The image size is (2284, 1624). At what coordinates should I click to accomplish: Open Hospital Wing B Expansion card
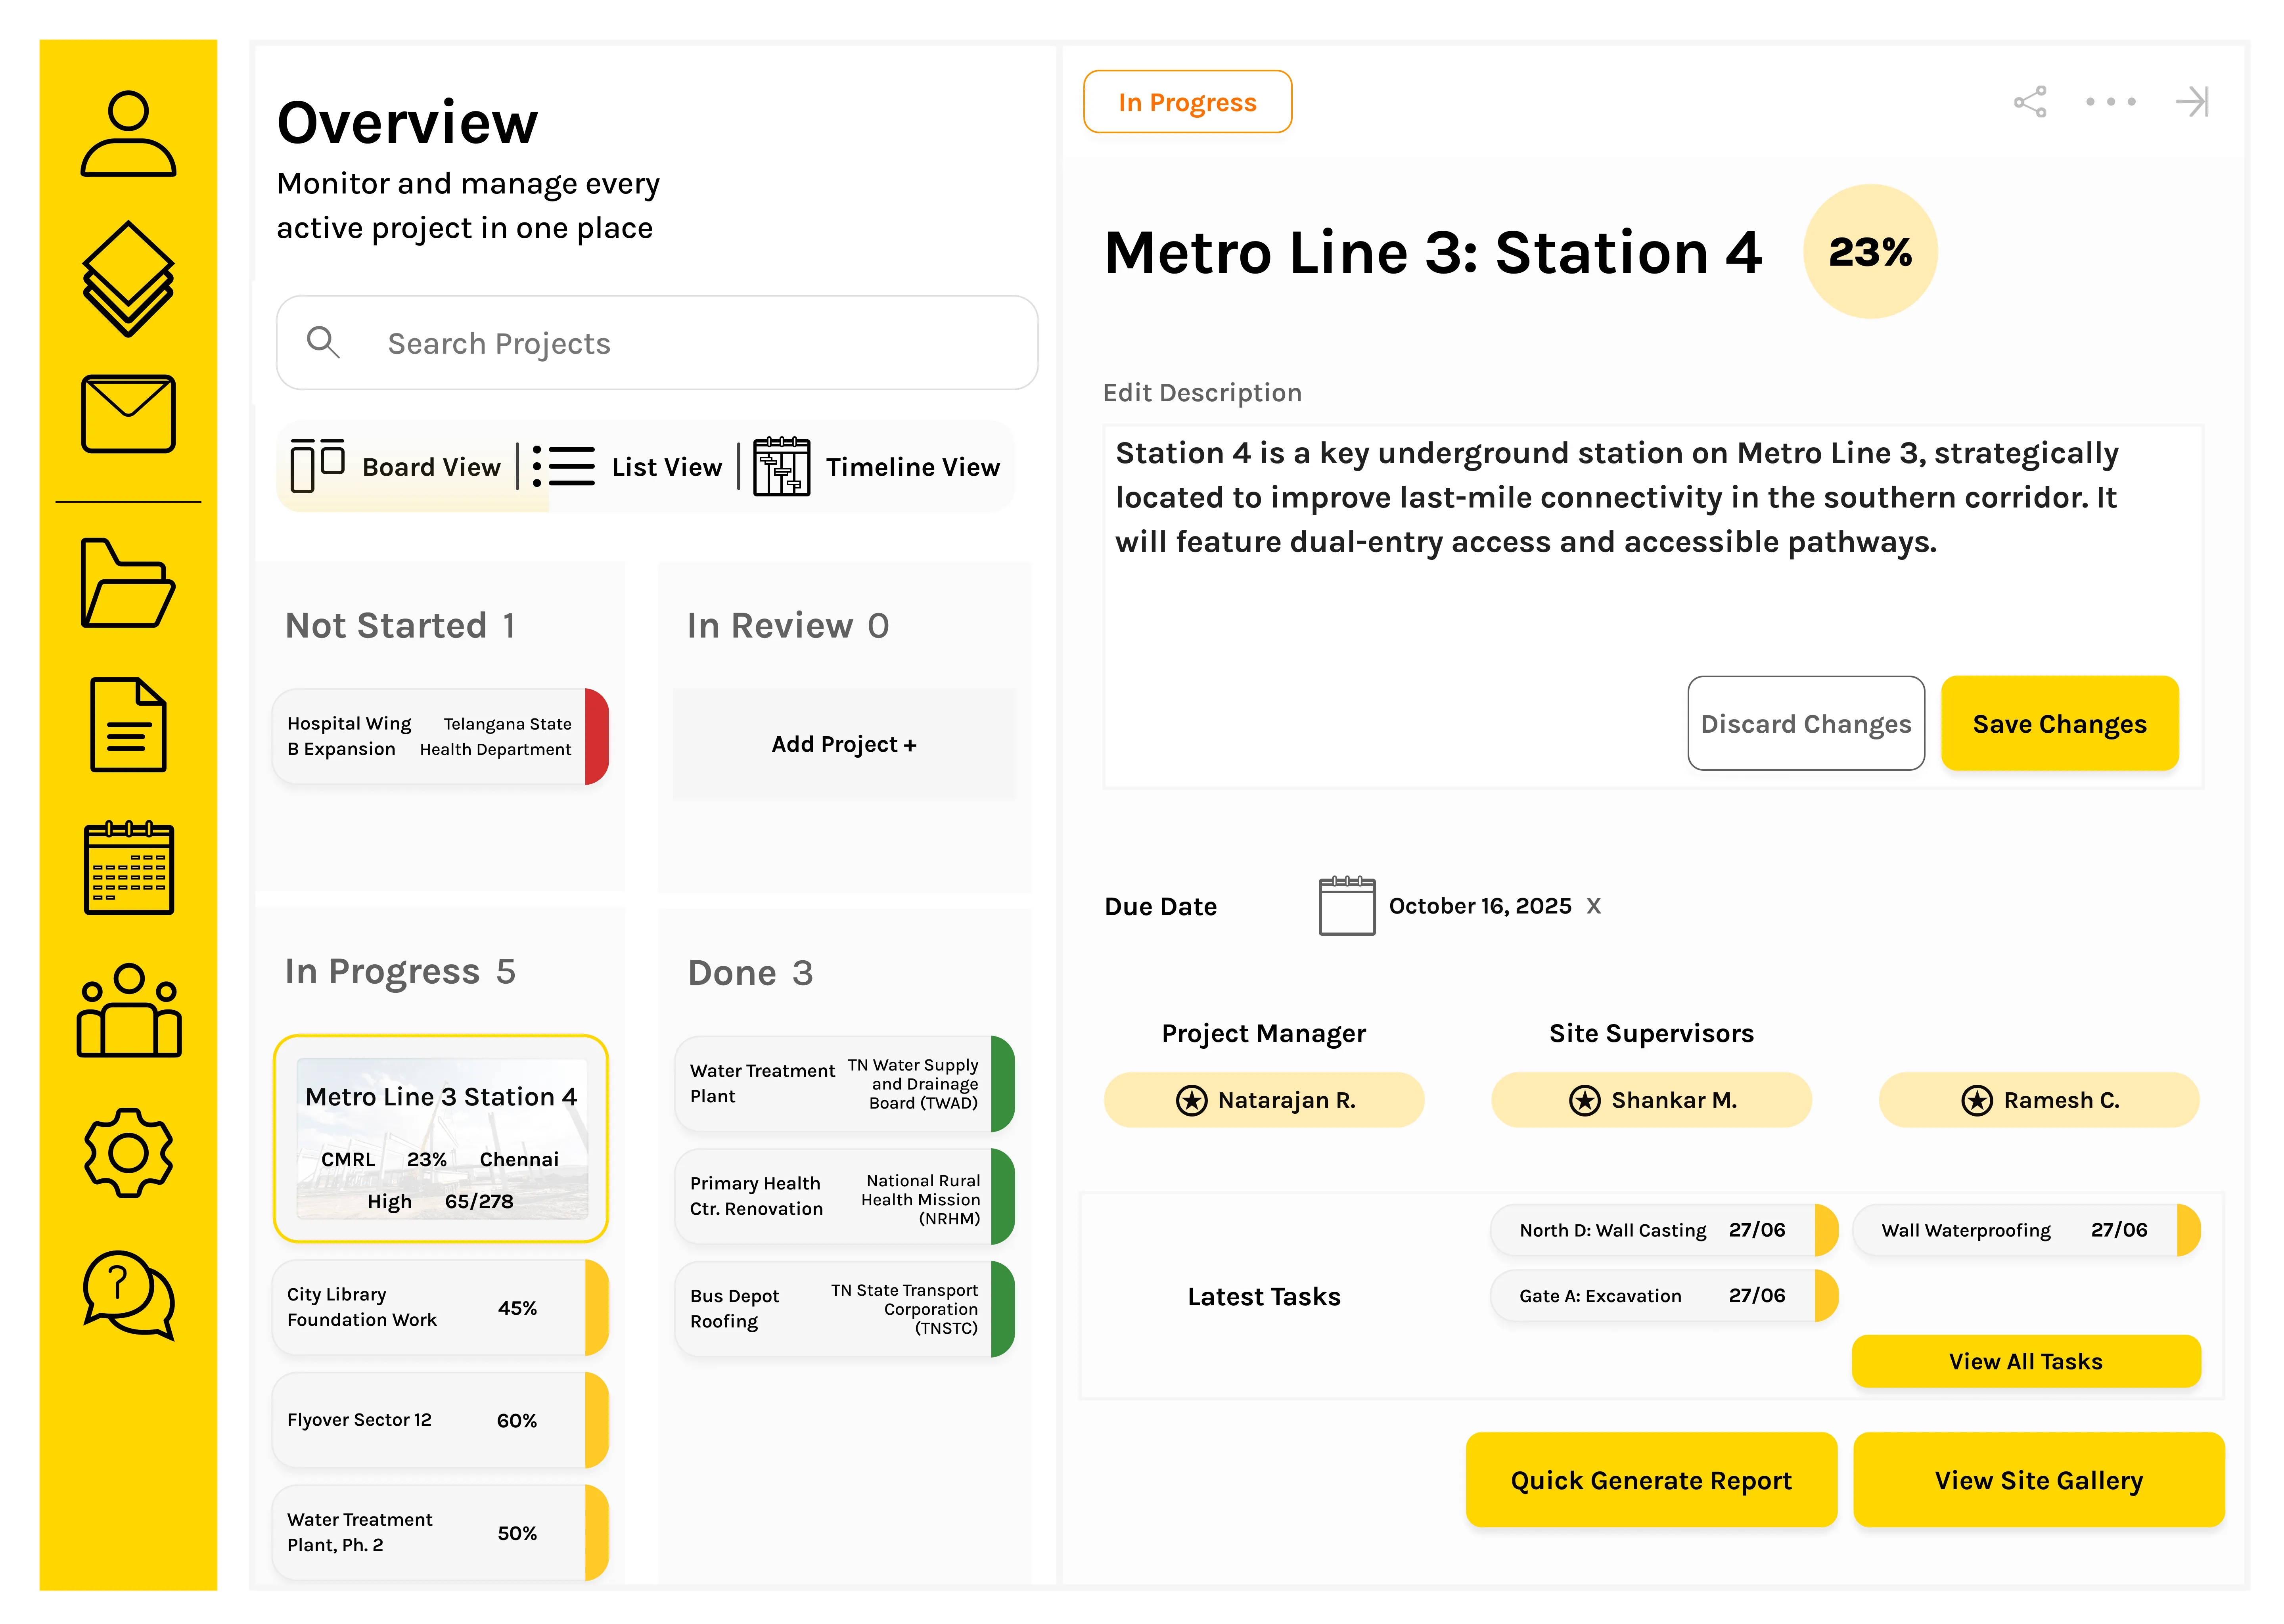pos(440,737)
